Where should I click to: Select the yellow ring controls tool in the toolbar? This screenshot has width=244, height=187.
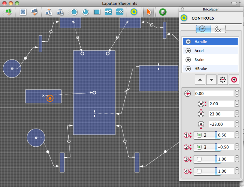point(134,12)
